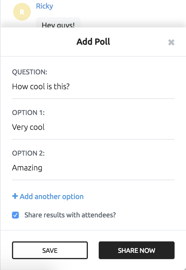
Task: Click the plus icon beside Add another option
Action: [15, 196]
